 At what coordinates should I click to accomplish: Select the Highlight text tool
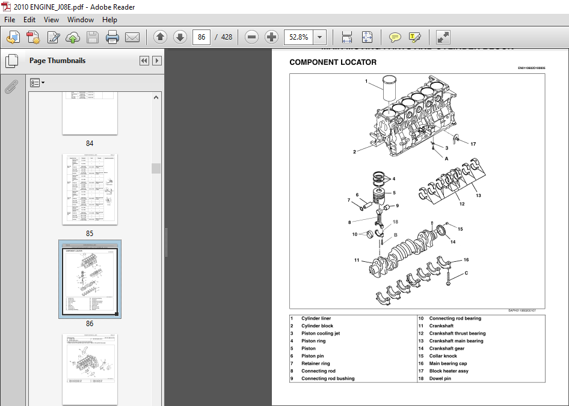tap(414, 37)
